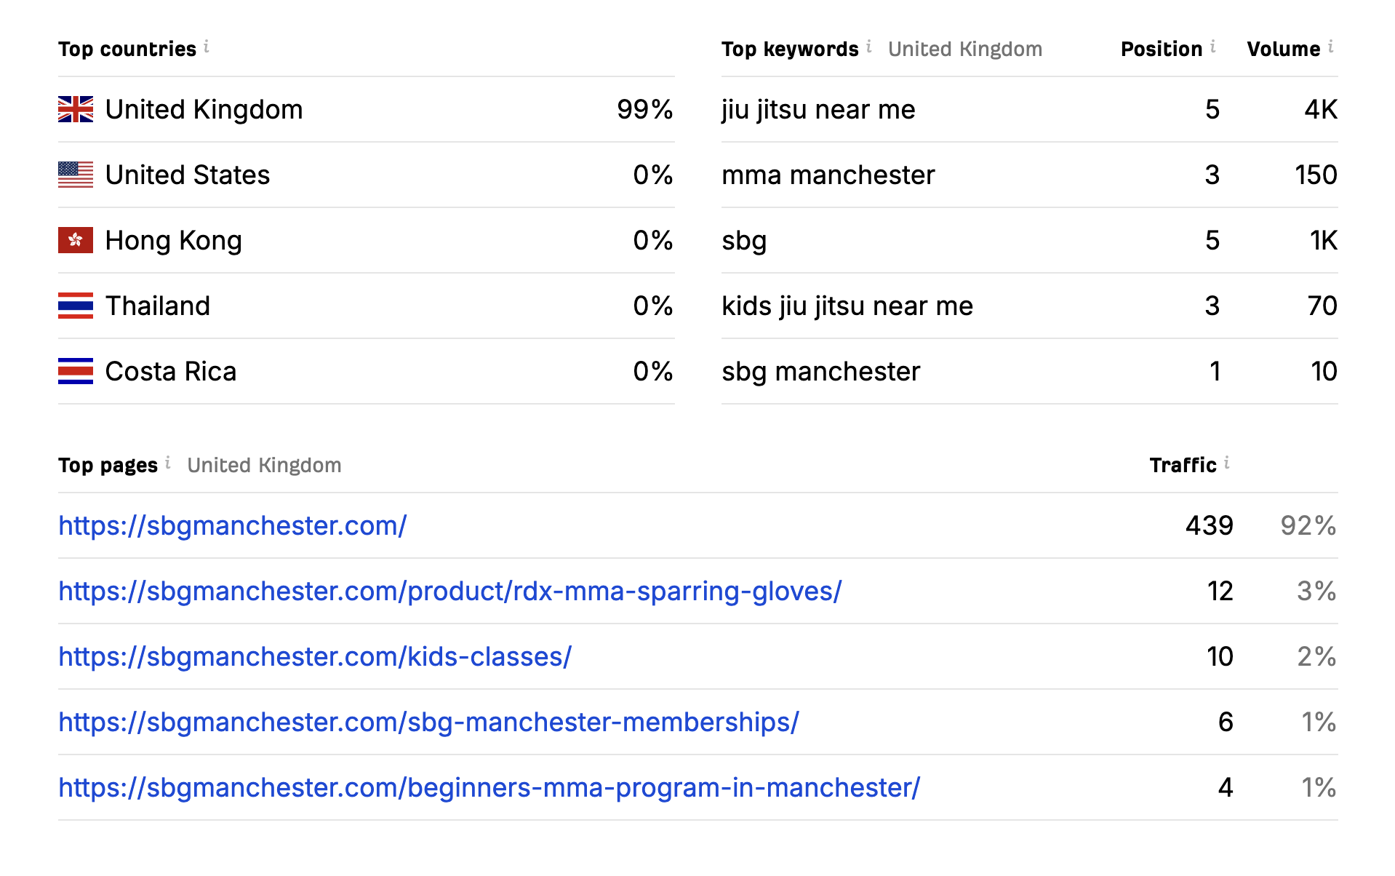Screen dimensions: 1395x876
Task: Click info icon beside Top pages
Action: pyautogui.click(x=168, y=463)
